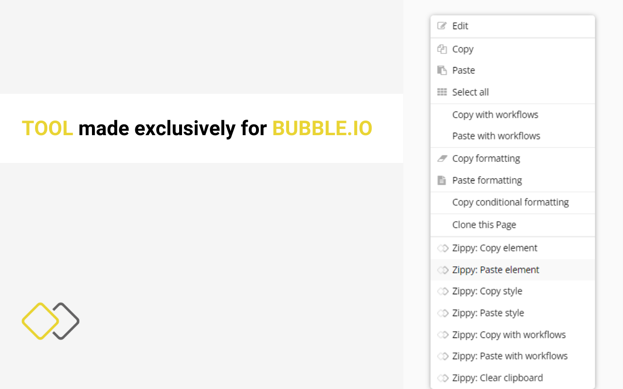The height and width of the screenshot is (389, 623).
Task: Click the Copy icon in the menu
Action: point(442,49)
